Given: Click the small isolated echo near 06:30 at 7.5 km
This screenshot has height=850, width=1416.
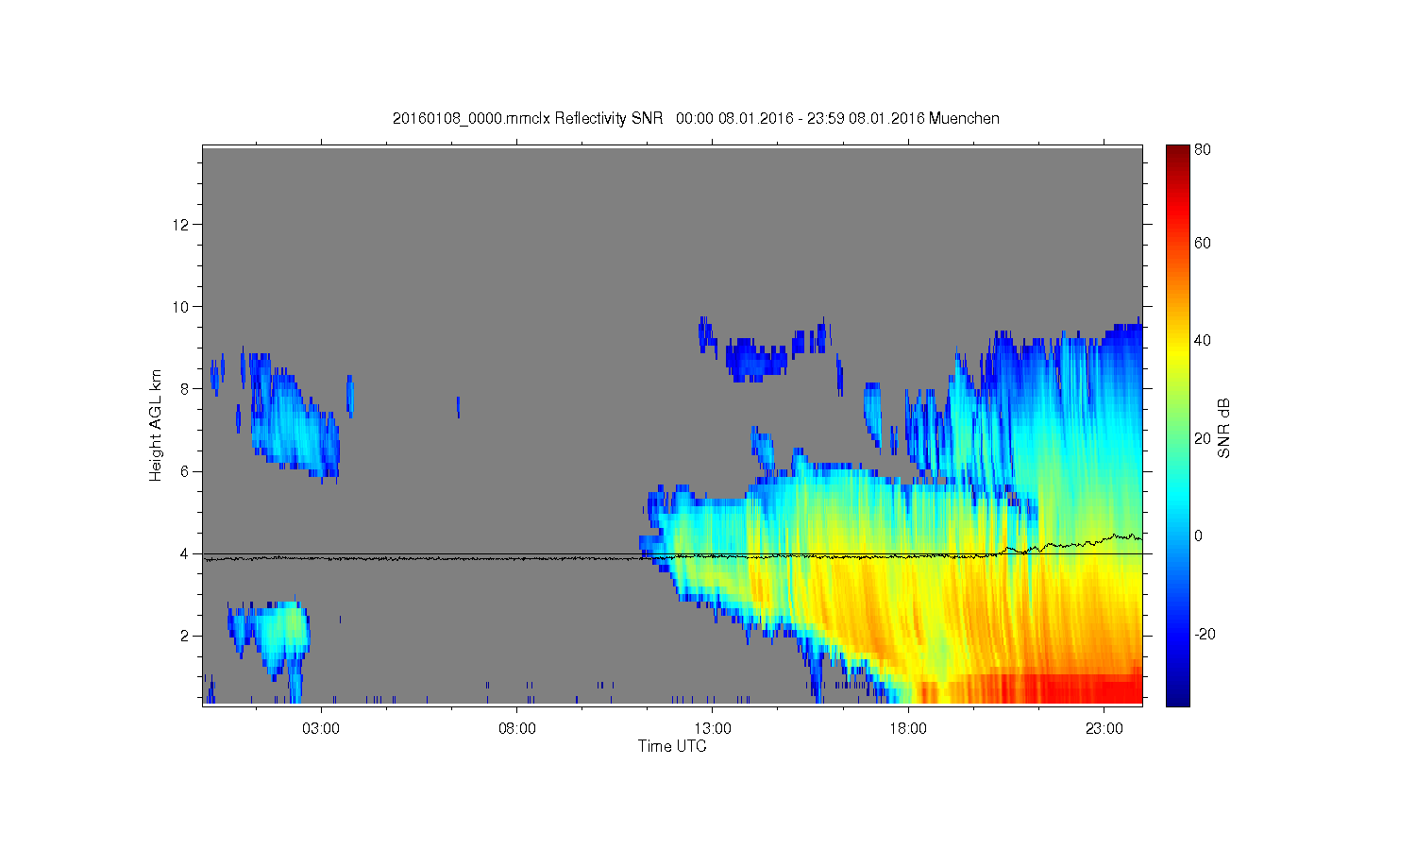Looking at the screenshot, I should (458, 407).
